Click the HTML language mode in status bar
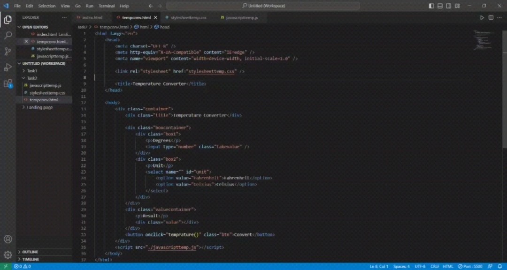507x270 pixels. [x=448, y=266]
